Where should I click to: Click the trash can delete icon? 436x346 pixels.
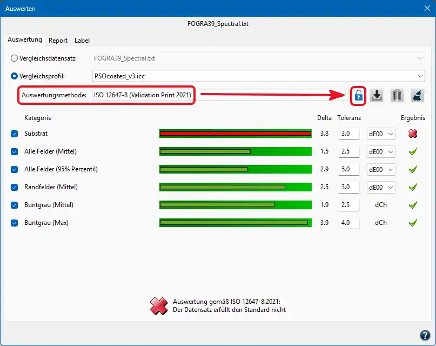point(397,95)
